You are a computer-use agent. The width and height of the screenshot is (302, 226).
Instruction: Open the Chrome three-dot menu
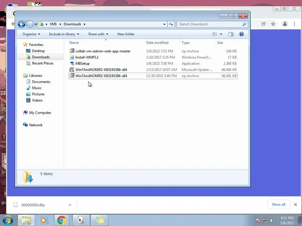(x=294, y=24)
